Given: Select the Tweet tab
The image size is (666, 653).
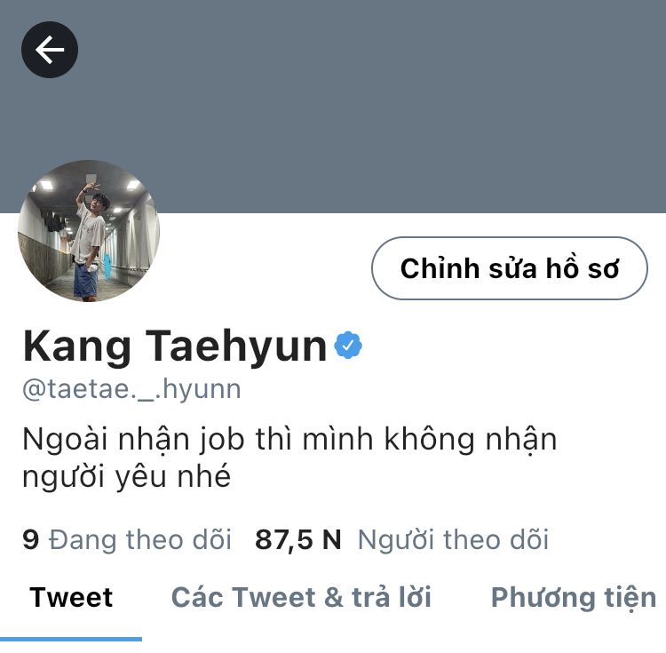Looking at the screenshot, I should point(71,597).
